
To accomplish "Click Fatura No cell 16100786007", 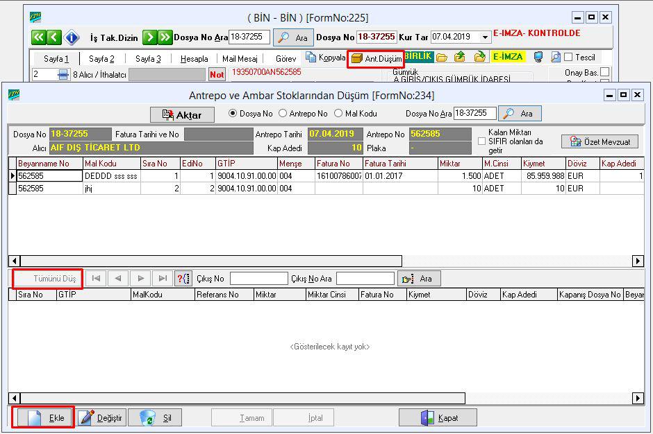I will (x=338, y=176).
